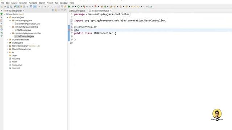Collapse the com.sumit.playjava package

click(x=10, y=21)
